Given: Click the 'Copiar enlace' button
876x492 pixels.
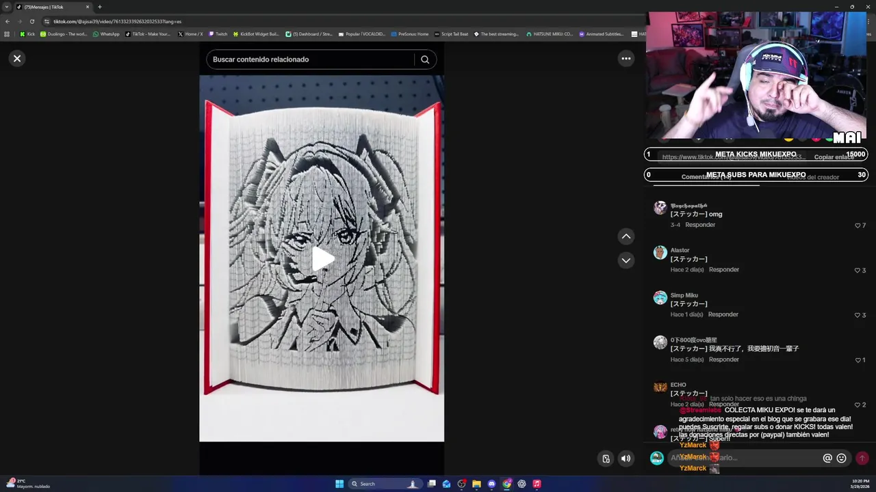Looking at the screenshot, I should [834, 157].
